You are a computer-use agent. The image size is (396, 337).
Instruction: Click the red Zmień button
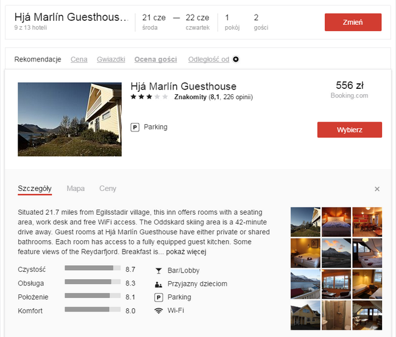tap(353, 22)
